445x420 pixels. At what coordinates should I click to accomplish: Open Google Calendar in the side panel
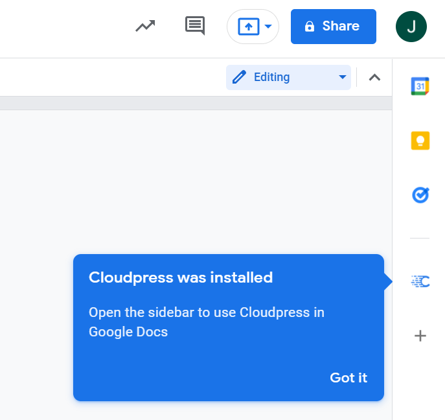click(x=420, y=86)
